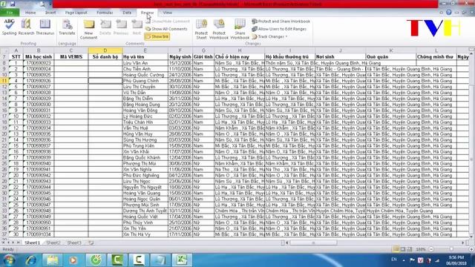The height and width of the screenshot is (267, 475).
Task: Click the horizontal scroll right arrow
Action: [463, 243]
